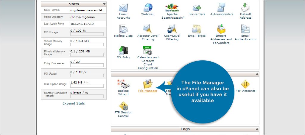Screen dimensions: 305x135
Task: Open the Email Accounts icon
Action: pyautogui.click(x=123, y=8)
